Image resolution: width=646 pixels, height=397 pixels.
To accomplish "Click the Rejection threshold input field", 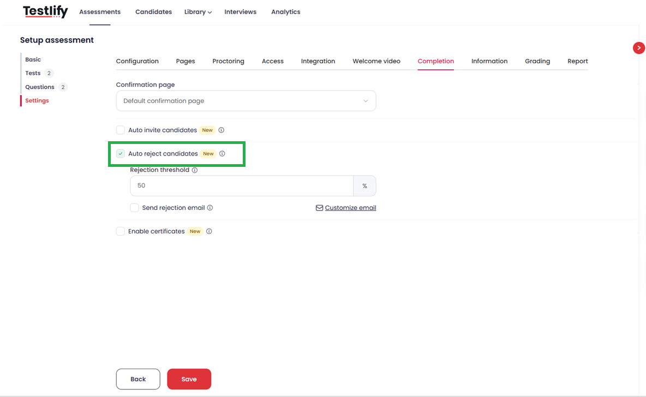I will (242, 186).
